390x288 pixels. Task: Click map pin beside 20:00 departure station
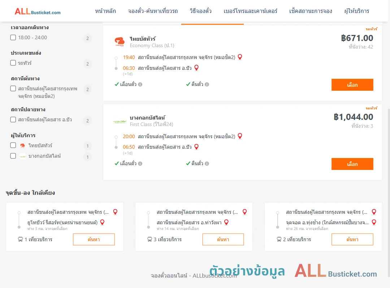pos(240,136)
